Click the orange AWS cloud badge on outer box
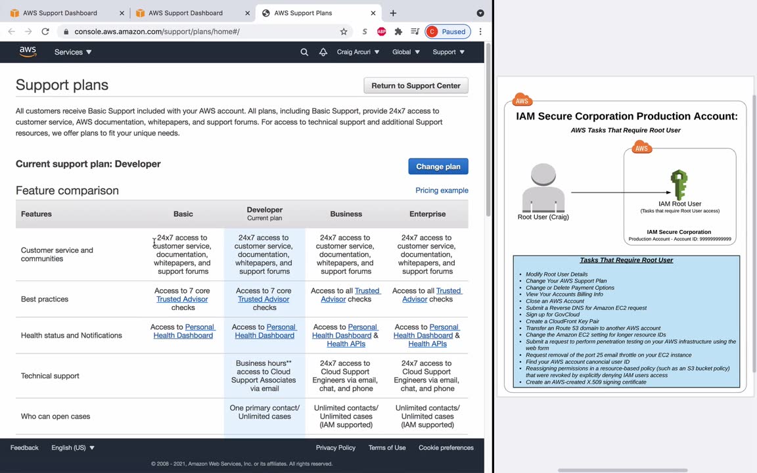Screen dimensions: 757x473 tap(522, 100)
